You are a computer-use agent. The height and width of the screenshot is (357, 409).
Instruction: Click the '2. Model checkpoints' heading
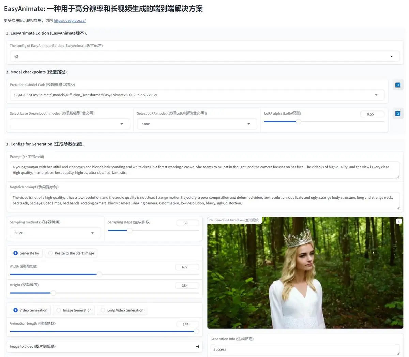click(x=37, y=72)
